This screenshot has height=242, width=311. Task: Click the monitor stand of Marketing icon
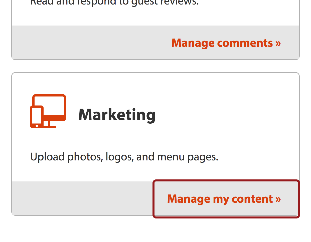click(x=50, y=124)
